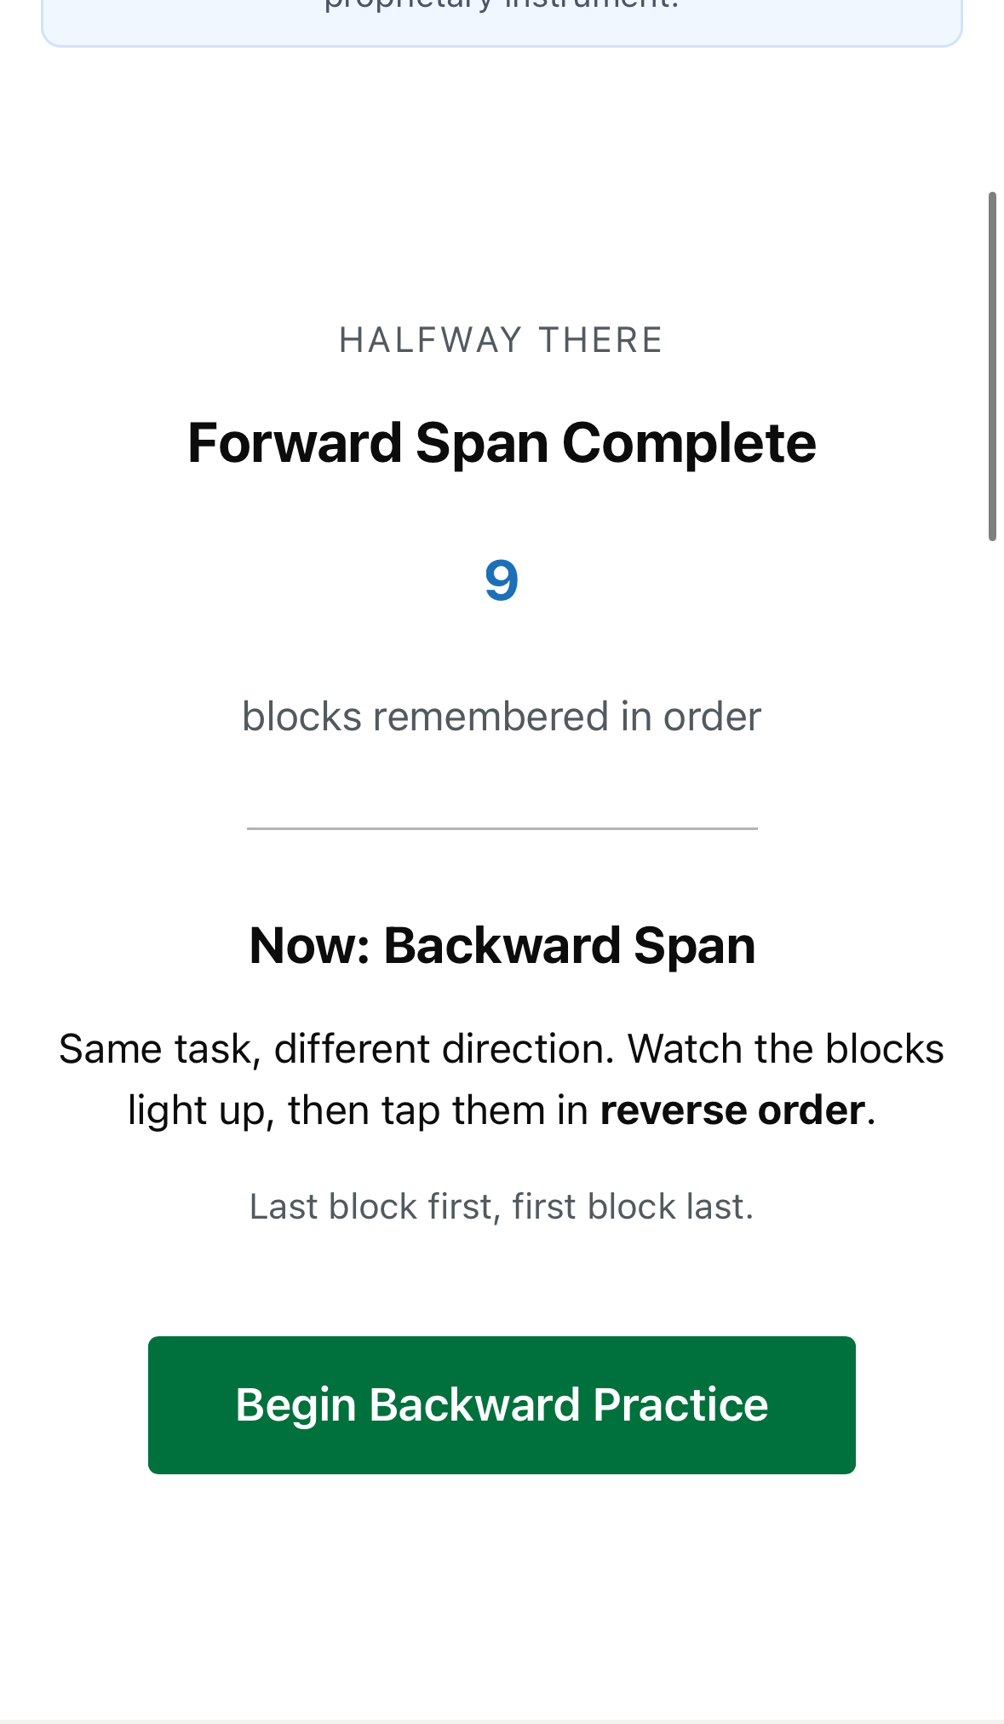
Task: Click the word "Practice" on green button
Action: pyautogui.click(x=680, y=1404)
